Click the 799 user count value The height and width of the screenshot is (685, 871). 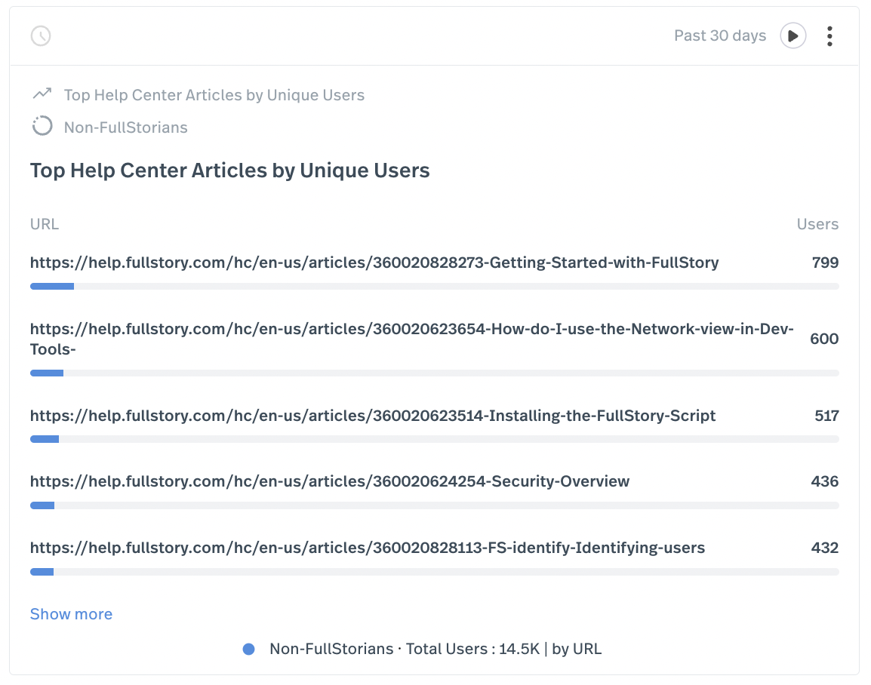pyautogui.click(x=825, y=263)
